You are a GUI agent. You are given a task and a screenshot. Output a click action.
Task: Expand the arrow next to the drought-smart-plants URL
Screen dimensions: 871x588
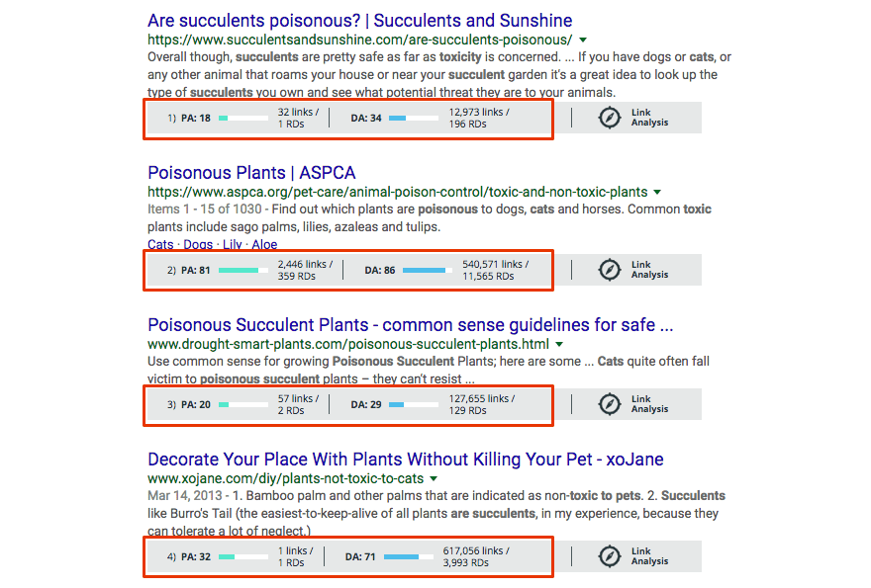(559, 345)
